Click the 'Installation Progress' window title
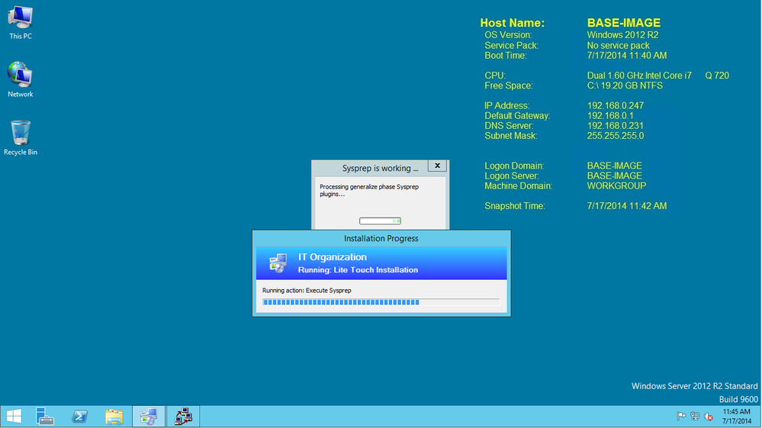The width and height of the screenshot is (762, 428). [x=381, y=239]
